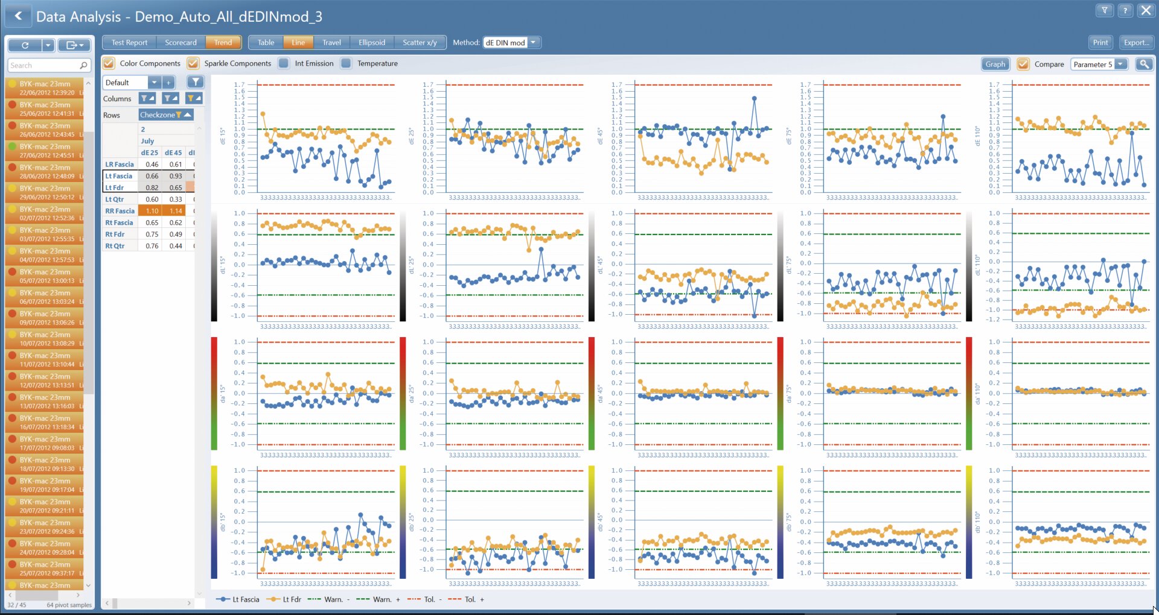The height and width of the screenshot is (615, 1159).
Task: Open the Parameter 5 dropdown
Action: click(1122, 64)
